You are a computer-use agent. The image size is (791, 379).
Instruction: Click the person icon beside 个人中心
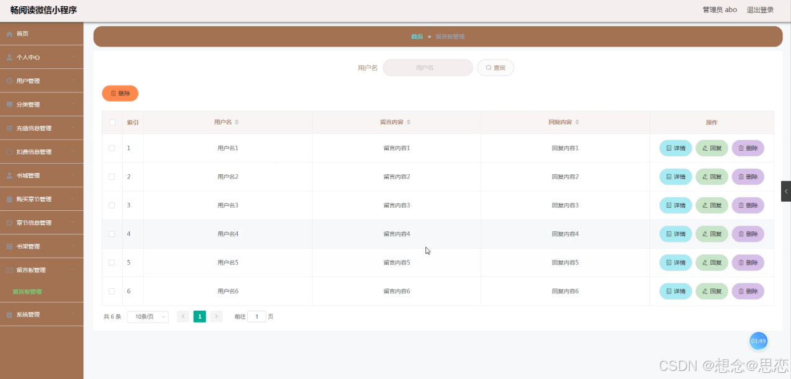(9, 58)
